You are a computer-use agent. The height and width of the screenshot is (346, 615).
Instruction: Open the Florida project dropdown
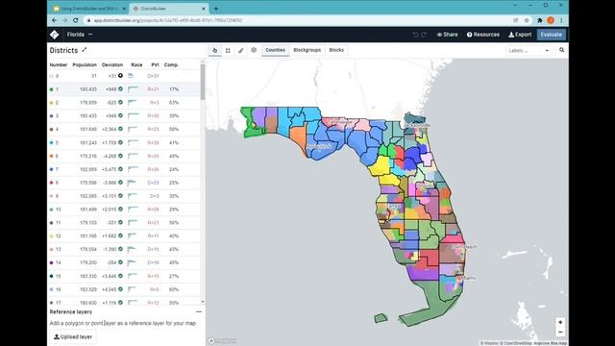[x=80, y=35]
